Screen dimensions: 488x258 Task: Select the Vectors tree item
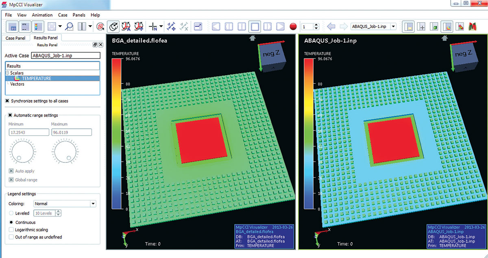[x=17, y=84]
